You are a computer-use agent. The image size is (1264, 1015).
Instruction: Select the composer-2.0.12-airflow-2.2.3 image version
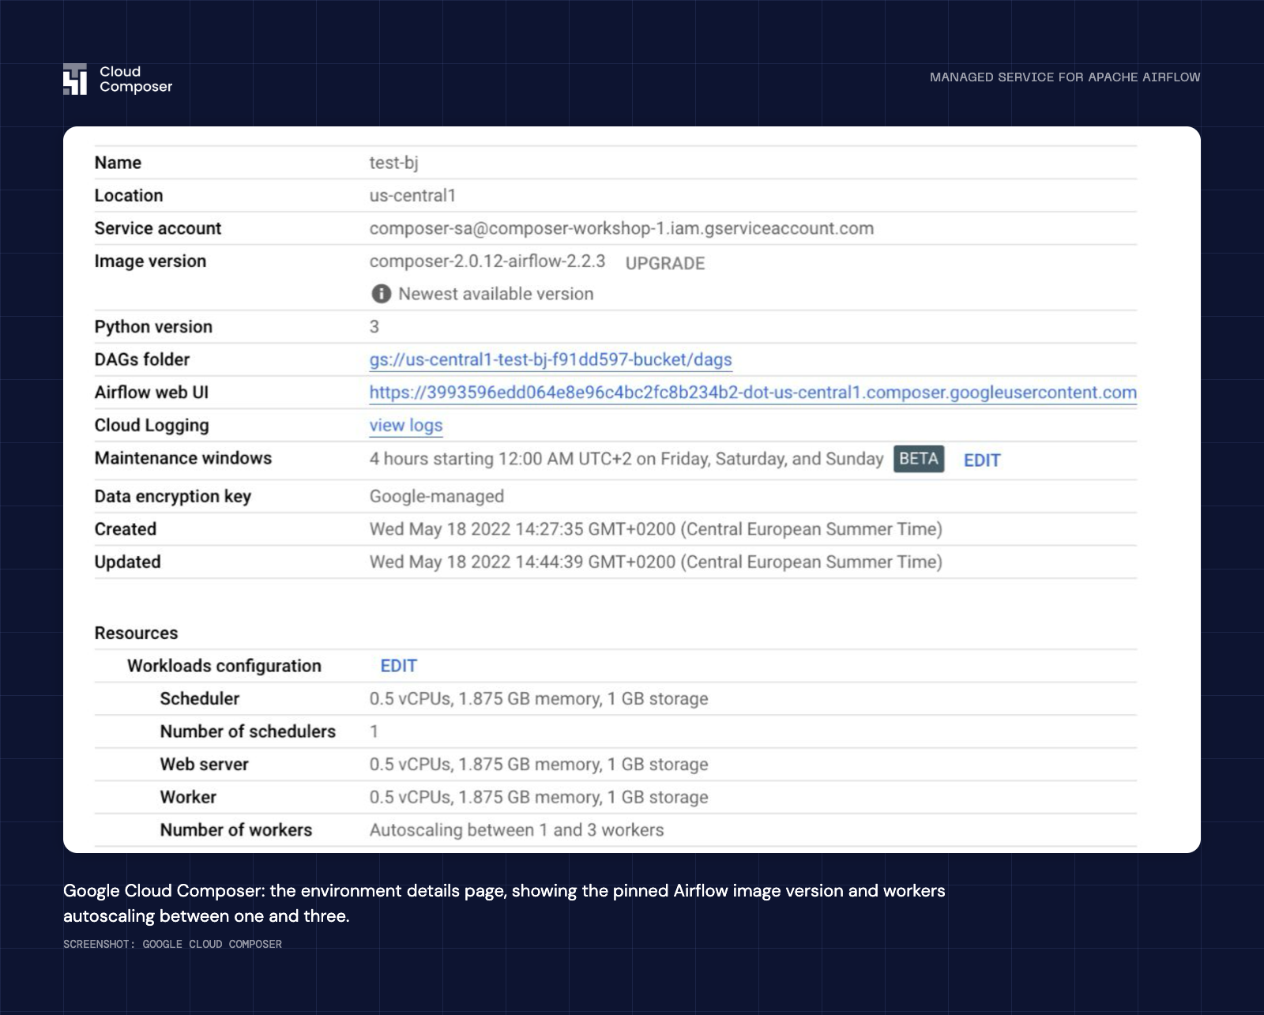click(x=487, y=261)
